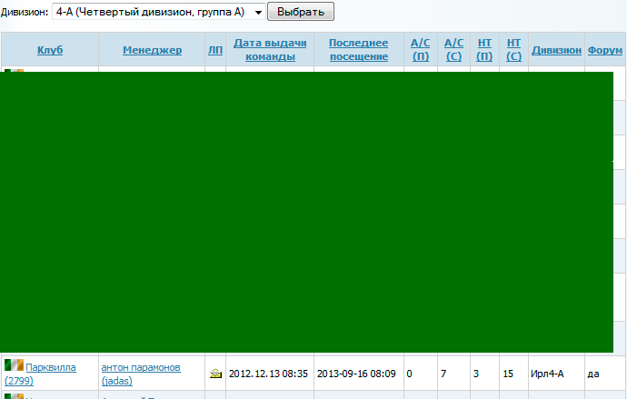Sort by Последнее посещение header
Screen dimensions: 627x399
(x=358, y=50)
